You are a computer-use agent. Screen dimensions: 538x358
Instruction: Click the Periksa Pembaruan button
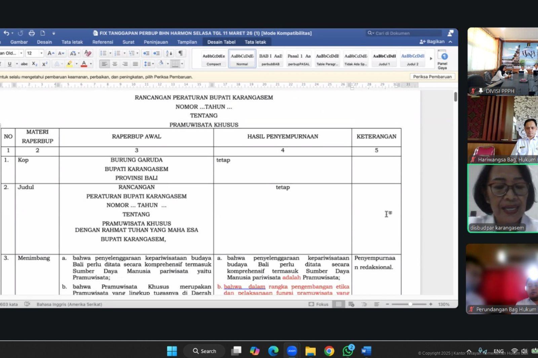(x=432, y=77)
